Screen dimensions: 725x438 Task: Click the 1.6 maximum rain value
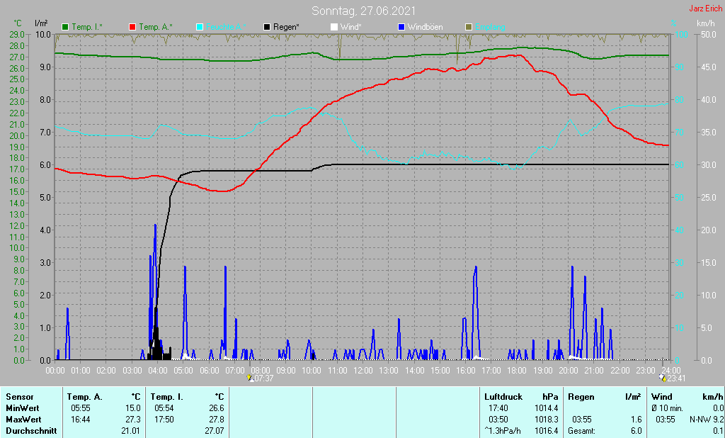click(636, 420)
